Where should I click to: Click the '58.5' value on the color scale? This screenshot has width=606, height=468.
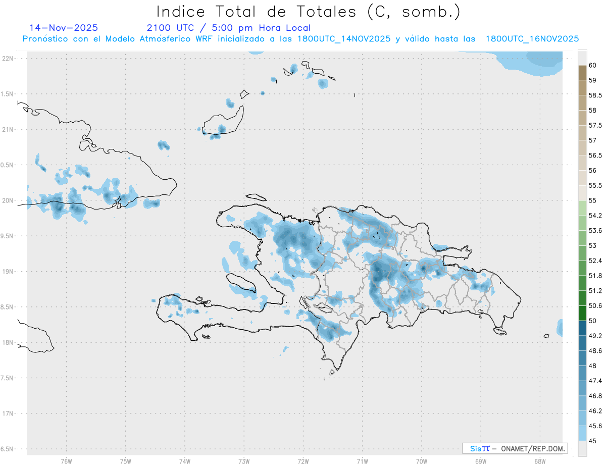point(595,95)
